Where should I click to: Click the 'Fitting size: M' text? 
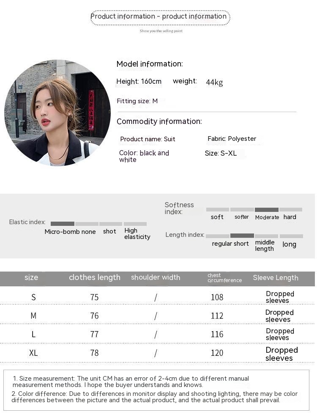point(137,101)
